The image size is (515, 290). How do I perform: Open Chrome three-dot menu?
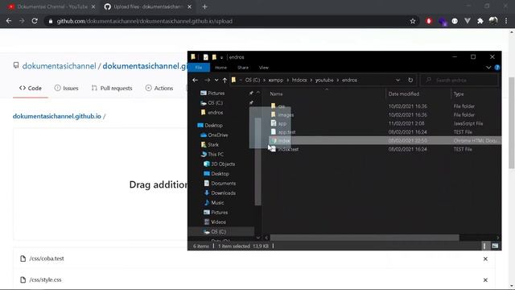coord(506,21)
